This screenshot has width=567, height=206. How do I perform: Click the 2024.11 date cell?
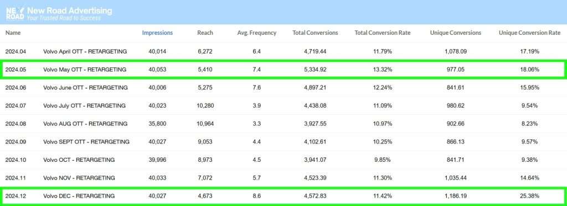click(x=16, y=178)
